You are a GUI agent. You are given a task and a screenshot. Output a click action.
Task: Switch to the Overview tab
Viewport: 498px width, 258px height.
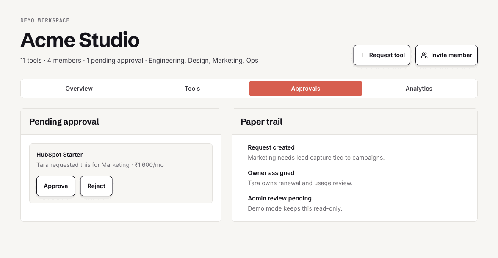tap(79, 89)
